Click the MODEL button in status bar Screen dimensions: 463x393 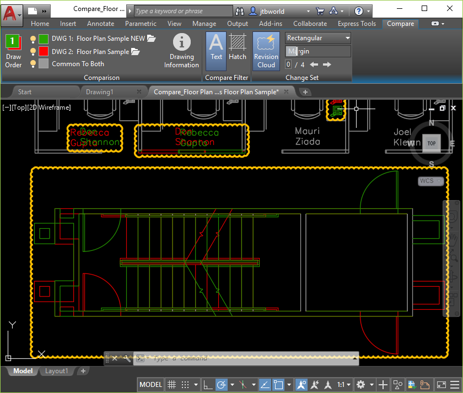click(x=150, y=384)
